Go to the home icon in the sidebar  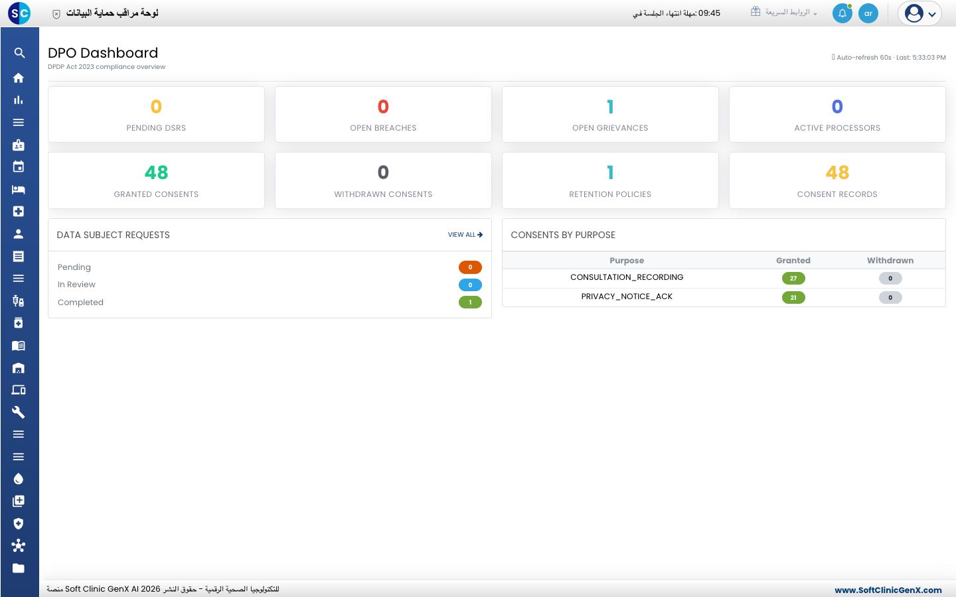pyautogui.click(x=19, y=78)
